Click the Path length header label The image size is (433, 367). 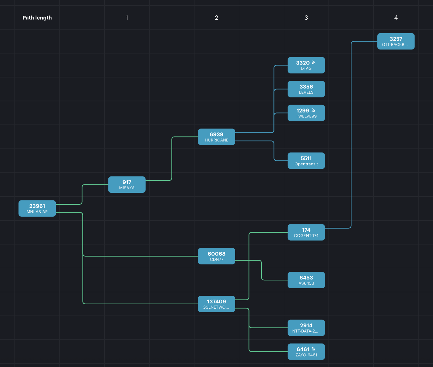click(x=37, y=18)
